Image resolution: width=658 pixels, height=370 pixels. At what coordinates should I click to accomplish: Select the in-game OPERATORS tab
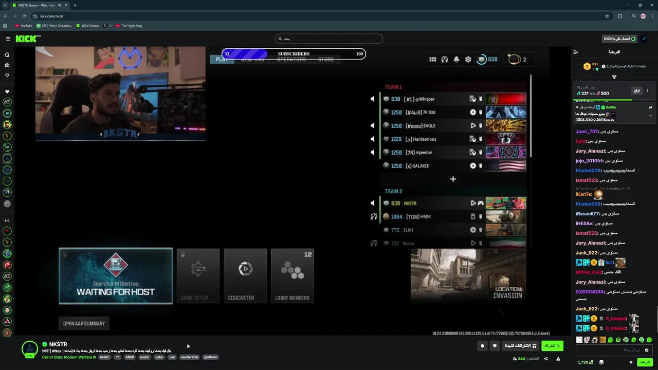point(291,60)
